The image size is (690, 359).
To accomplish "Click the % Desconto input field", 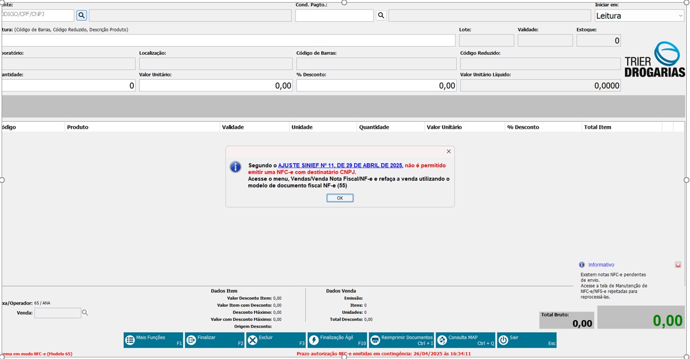I will click(376, 86).
